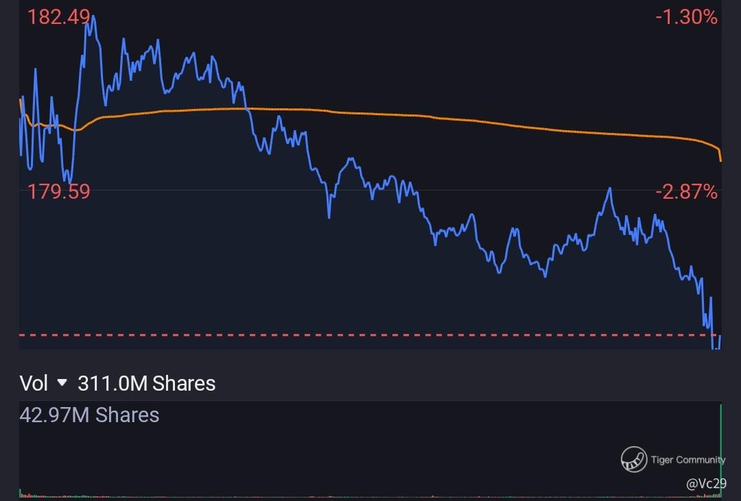The height and width of the screenshot is (501, 741).
Task: Click the 311.0M Shares volume total
Action: pos(146,383)
